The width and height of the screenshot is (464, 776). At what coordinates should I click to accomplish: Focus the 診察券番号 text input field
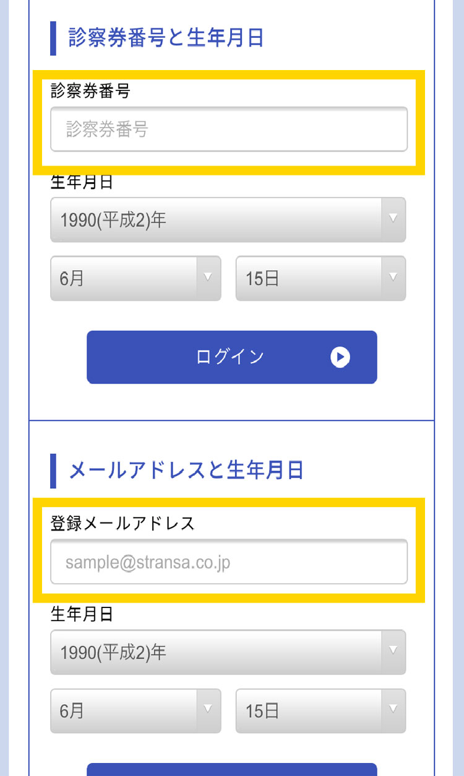[x=229, y=130]
